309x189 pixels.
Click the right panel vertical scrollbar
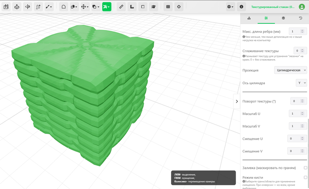pyautogui.click(x=309, y=153)
